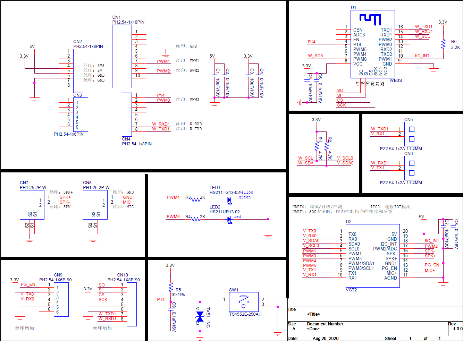Screen dimensions: 463x341
Task: Select the ground symbol below CN7
Action: (30, 240)
